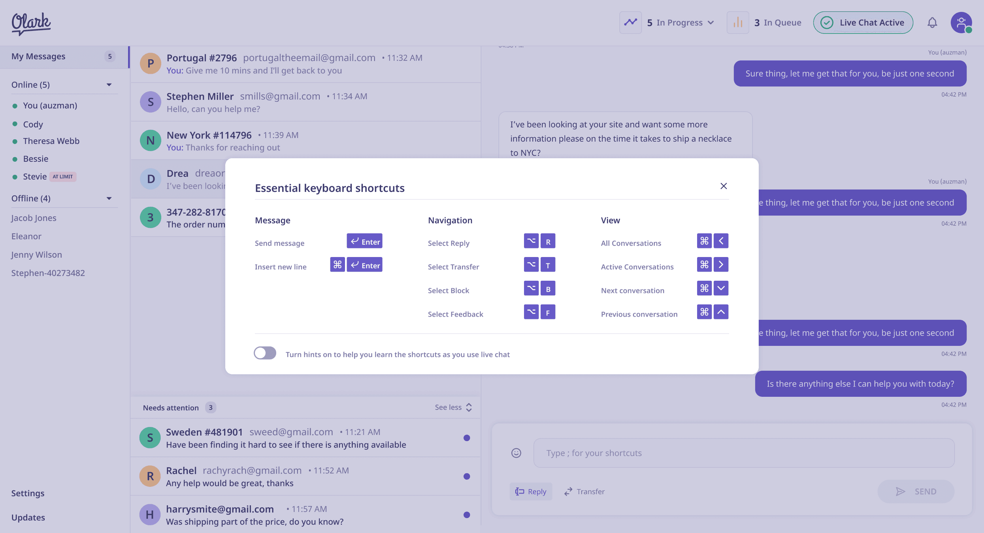Click the command key for Insert new line
The image size is (984, 533).
(x=337, y=265)
